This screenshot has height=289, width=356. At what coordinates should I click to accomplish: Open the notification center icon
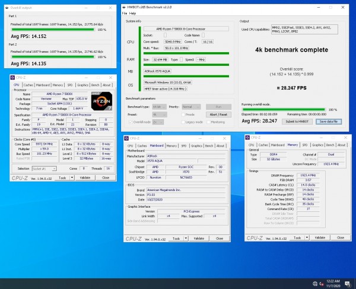pos(348,284)
